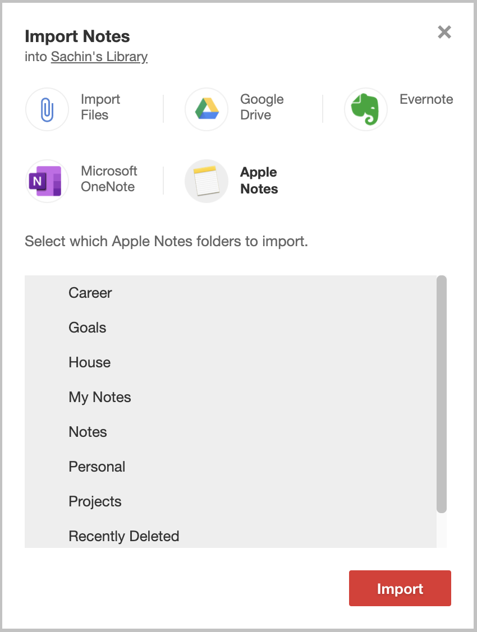Viewport: 477px width, 632px height.
Task: Select the Personal folder
Action: point(97,467)
